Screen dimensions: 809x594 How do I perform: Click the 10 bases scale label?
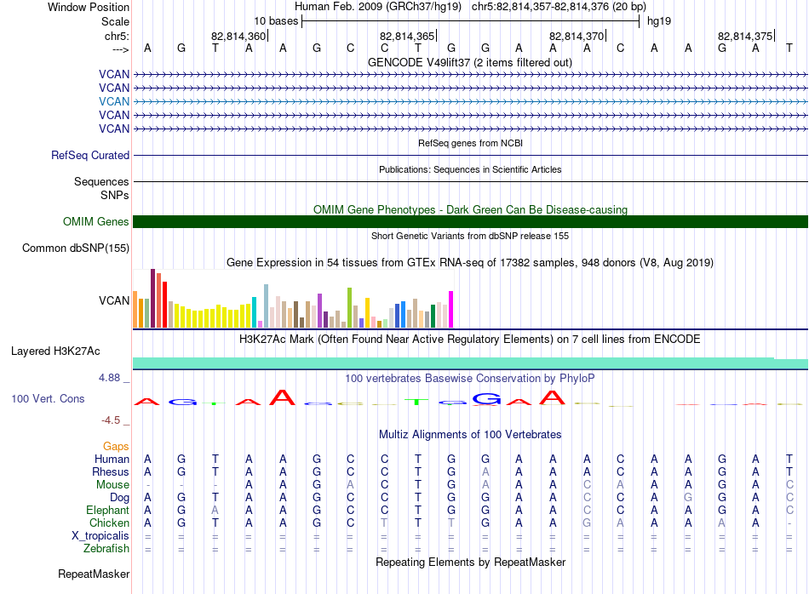276,21
